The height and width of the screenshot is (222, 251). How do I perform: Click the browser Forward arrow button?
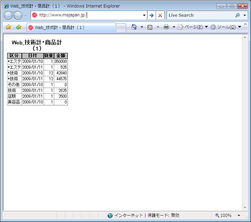[x=18, y=15]
